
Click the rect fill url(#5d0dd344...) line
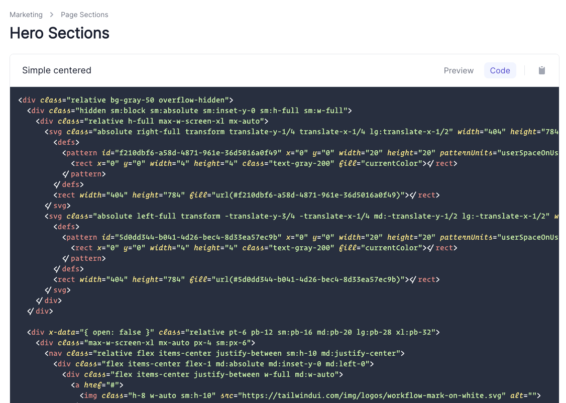click(247, 279)
